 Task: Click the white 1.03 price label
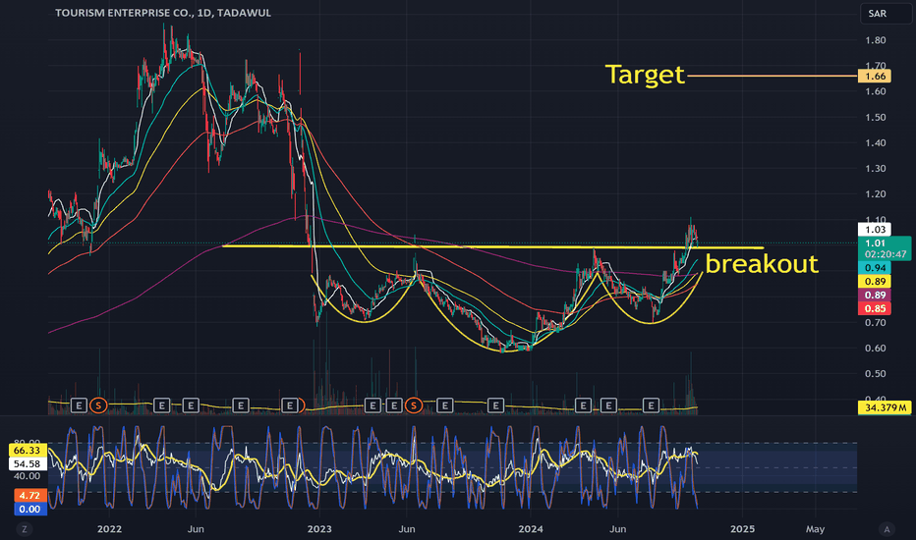875,230
